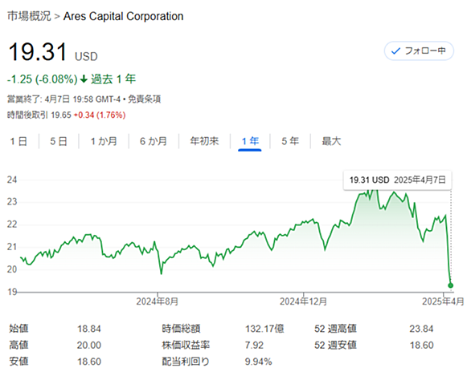Viewport: 471px width, 372px height.
Task: Click the 52週高値 value 23.84
Action: (x=421, y=329)
